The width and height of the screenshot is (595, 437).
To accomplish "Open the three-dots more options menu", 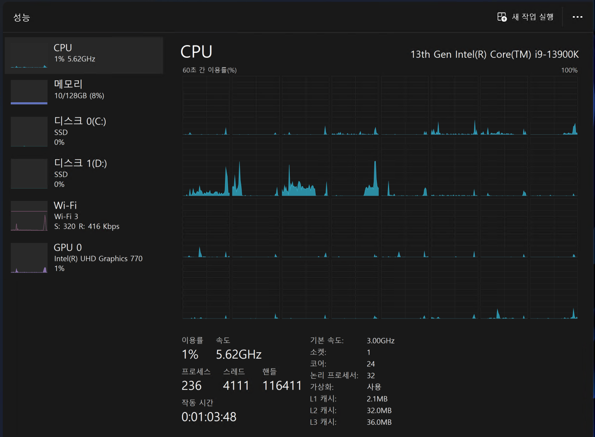I will point(577,17).
